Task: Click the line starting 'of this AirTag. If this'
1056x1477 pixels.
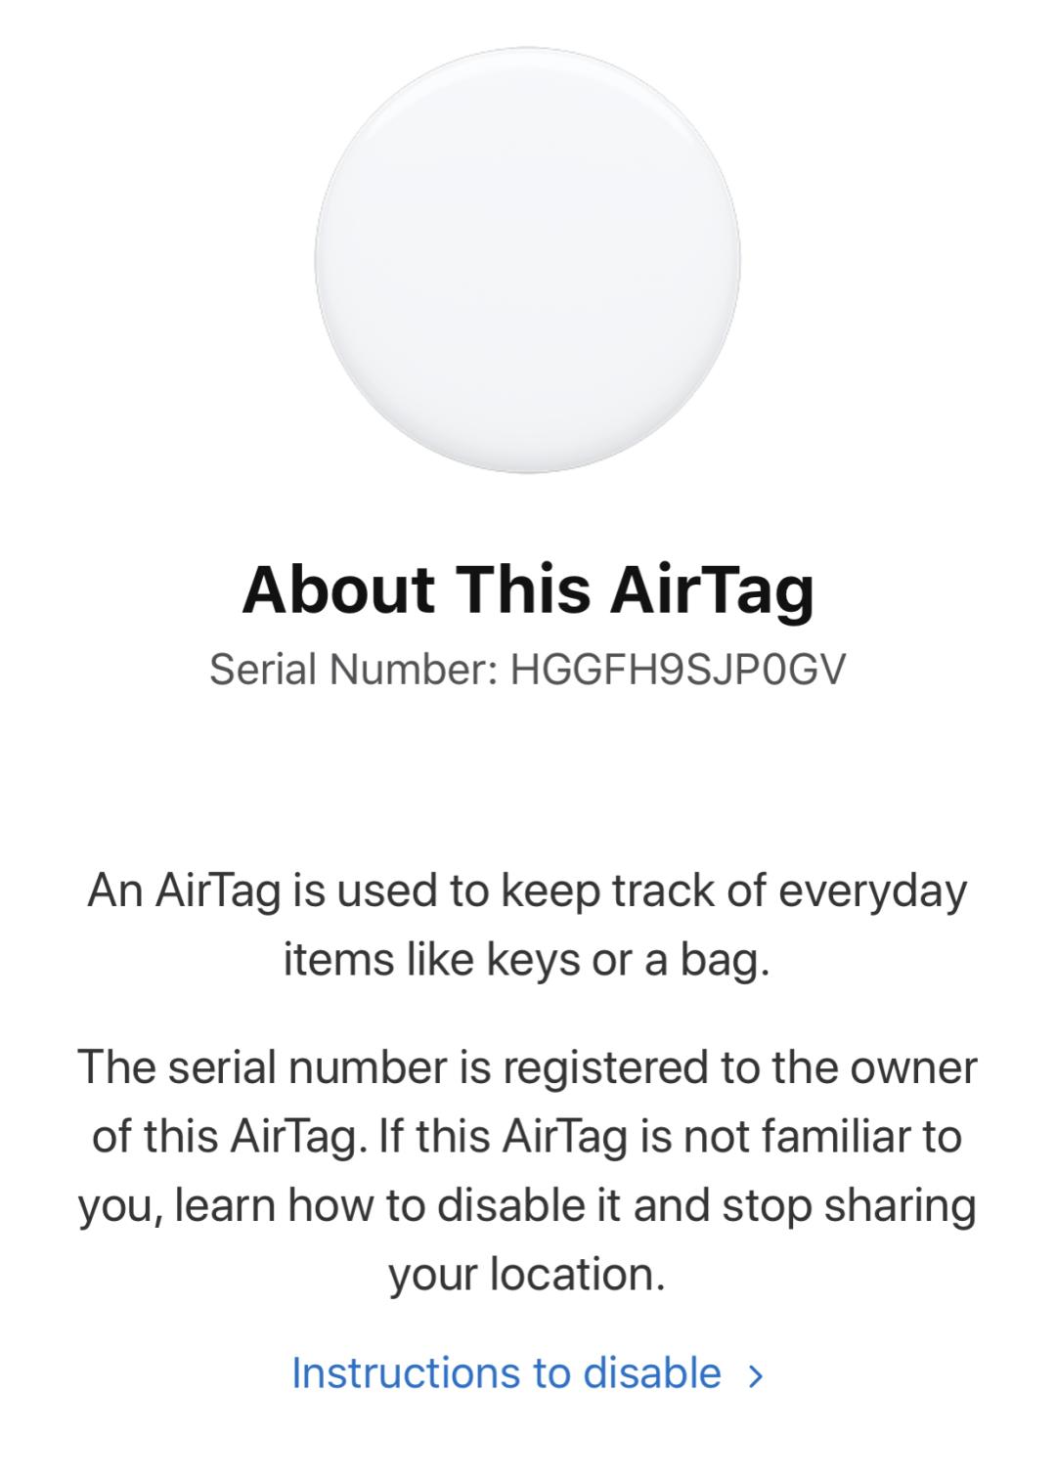Action: (527, 1136)
